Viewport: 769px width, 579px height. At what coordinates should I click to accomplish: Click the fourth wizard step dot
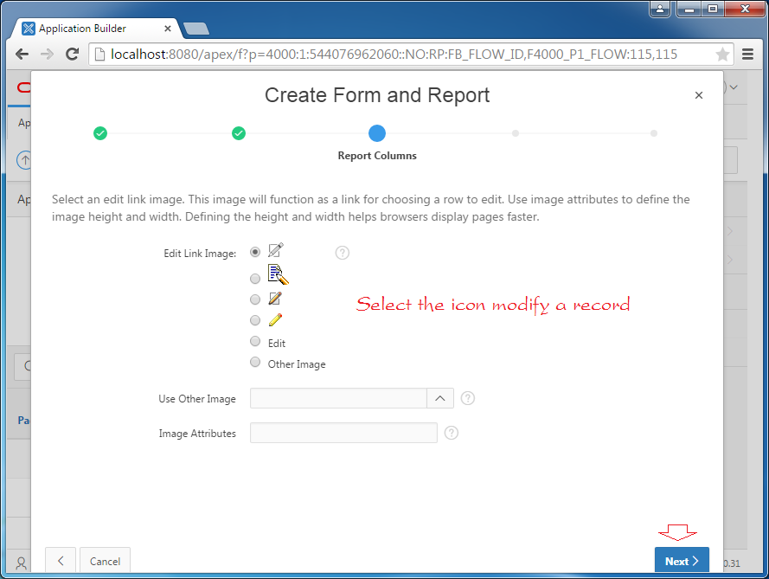516,133
